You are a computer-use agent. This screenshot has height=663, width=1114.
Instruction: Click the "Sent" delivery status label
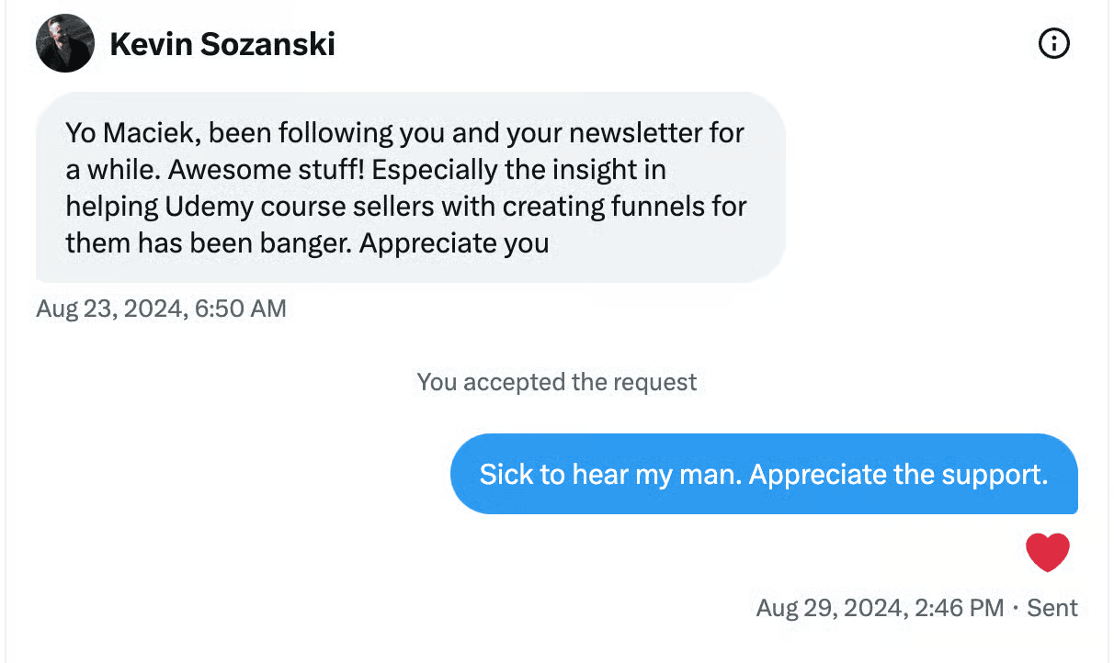[1052, 607]
